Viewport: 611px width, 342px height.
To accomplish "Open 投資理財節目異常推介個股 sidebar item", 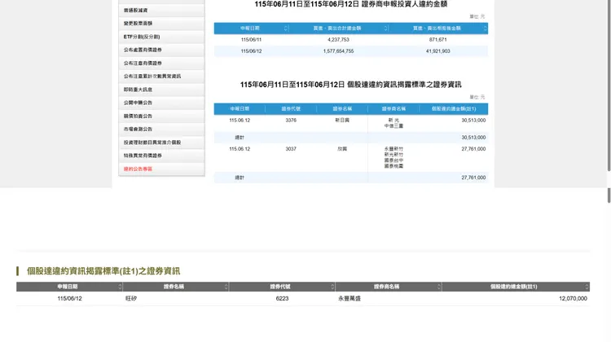I will (x=161, y=142).
